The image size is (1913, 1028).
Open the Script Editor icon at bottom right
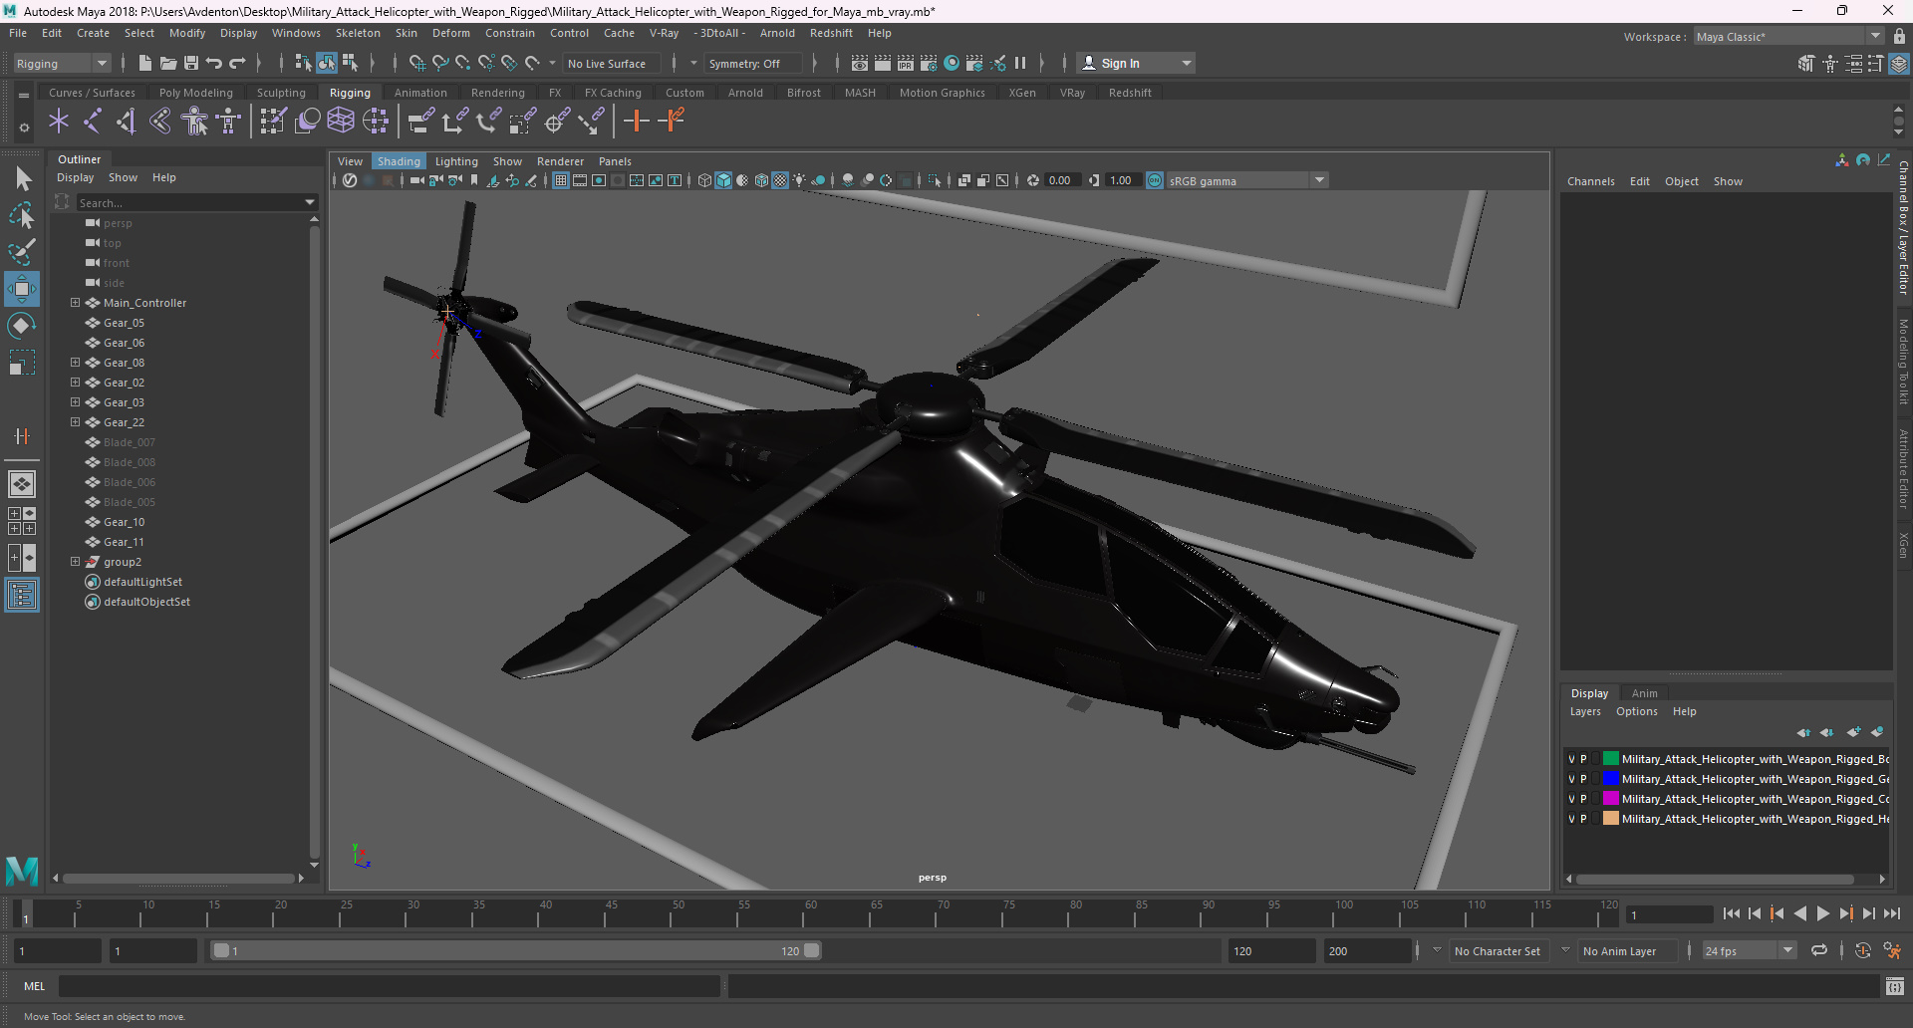coord(1894,986)
